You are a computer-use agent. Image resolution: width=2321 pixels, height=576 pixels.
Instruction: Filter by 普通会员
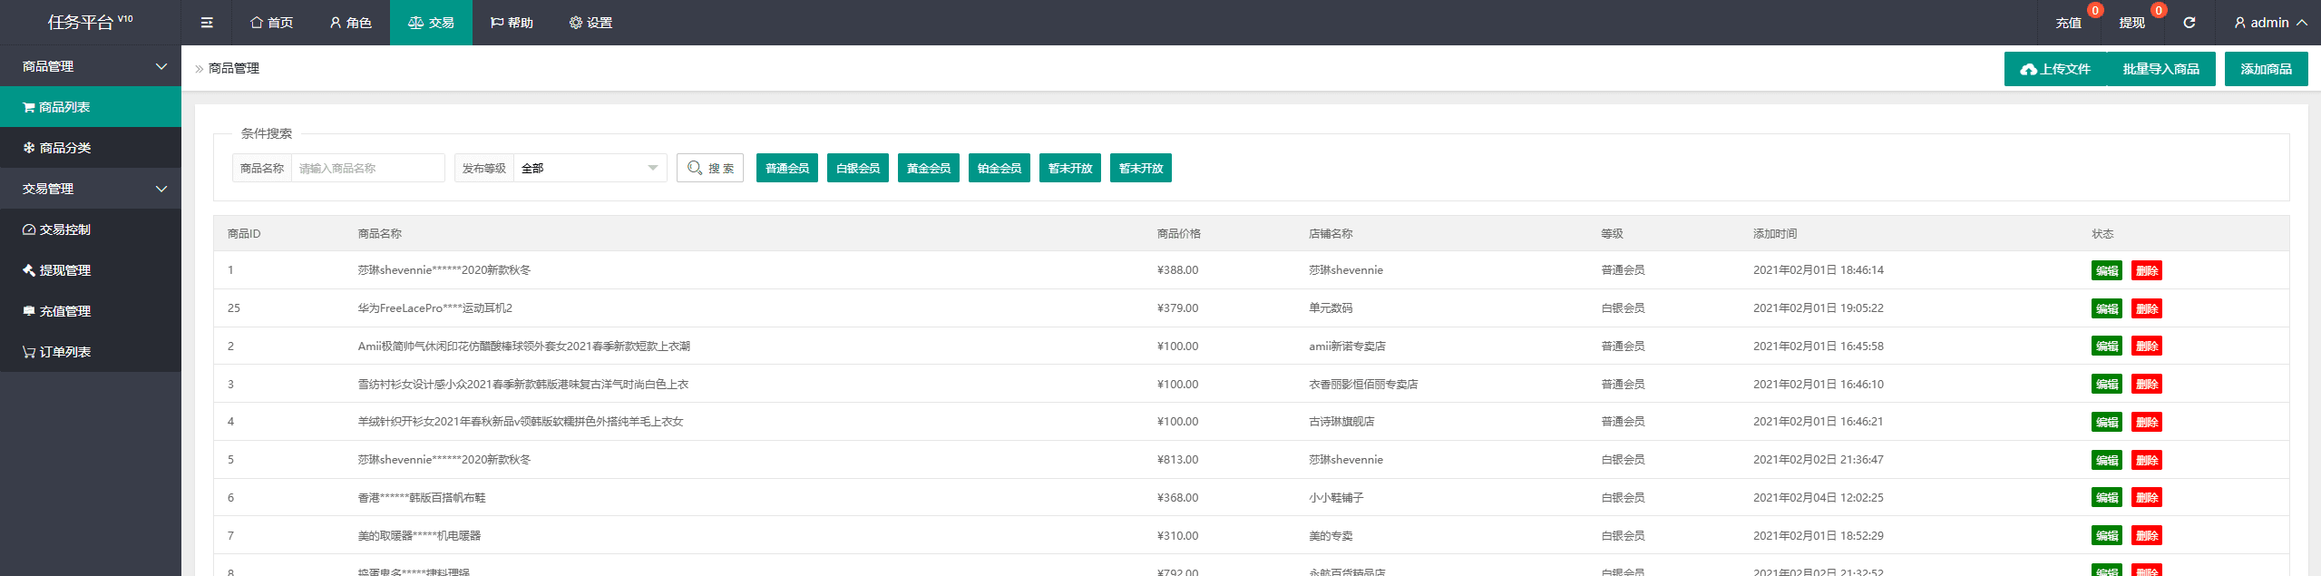click(787, 168)
